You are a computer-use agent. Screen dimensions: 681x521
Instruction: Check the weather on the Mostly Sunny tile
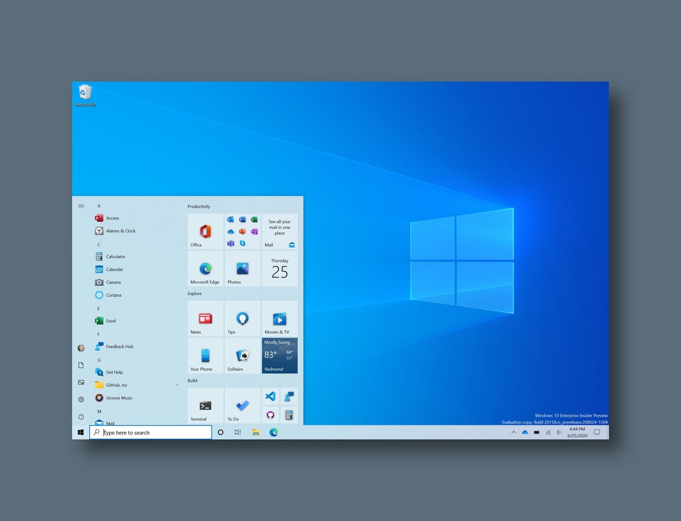tap(279, 356)
